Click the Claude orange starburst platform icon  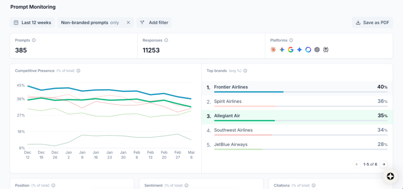[x=273, y=50]
